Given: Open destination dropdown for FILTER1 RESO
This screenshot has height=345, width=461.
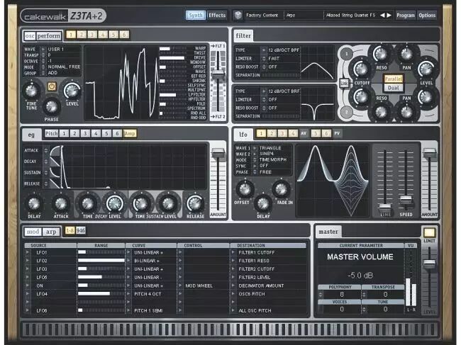Looking at the screenshot, I should [233, 261].
